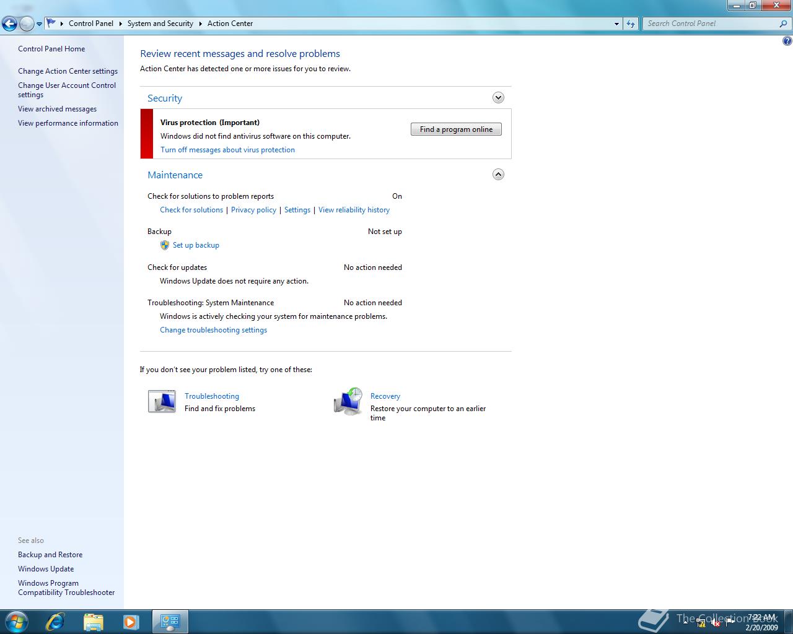Screen dimensions: 793x634
Task: Click the Find a program online button
Action: click(456, 129)
